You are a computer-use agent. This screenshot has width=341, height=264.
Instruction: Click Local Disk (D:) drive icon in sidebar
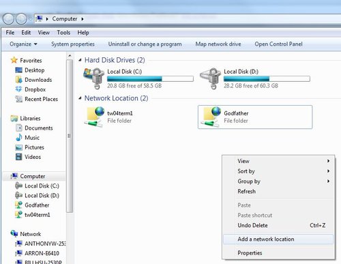point(18,195)
